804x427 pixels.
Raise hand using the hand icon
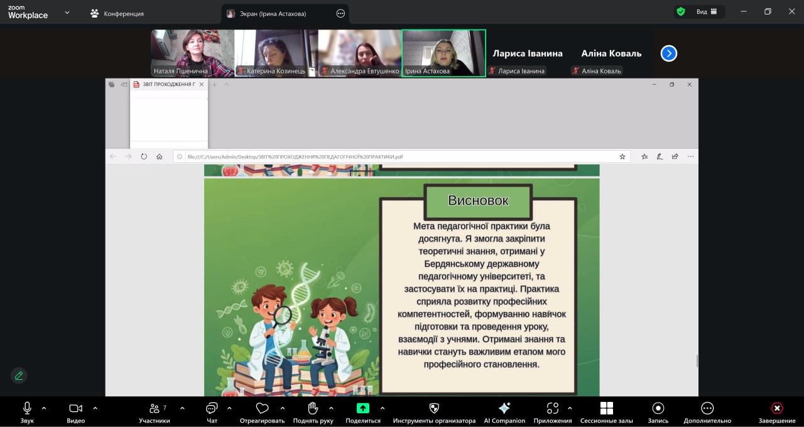click(x=313, y=409)
